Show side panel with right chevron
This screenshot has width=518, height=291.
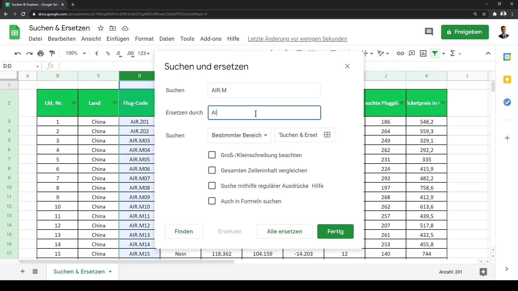tap(507, 269)
